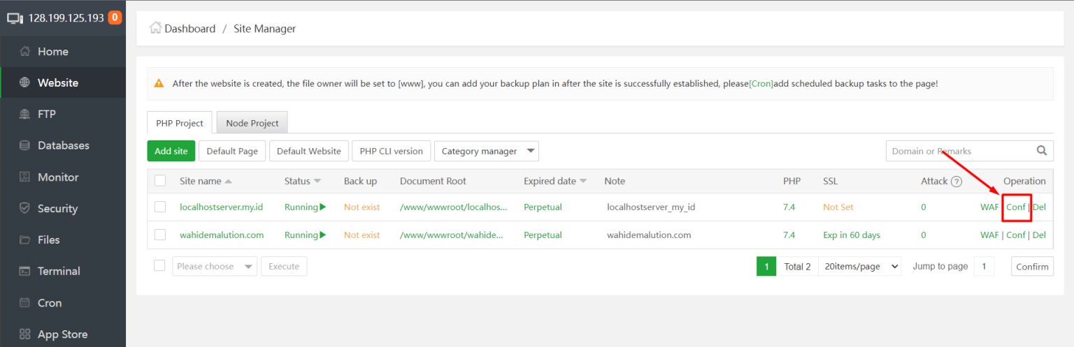Click the Execute button
The width and height of the screenshot is (1074, 347).
pos(284,266)
